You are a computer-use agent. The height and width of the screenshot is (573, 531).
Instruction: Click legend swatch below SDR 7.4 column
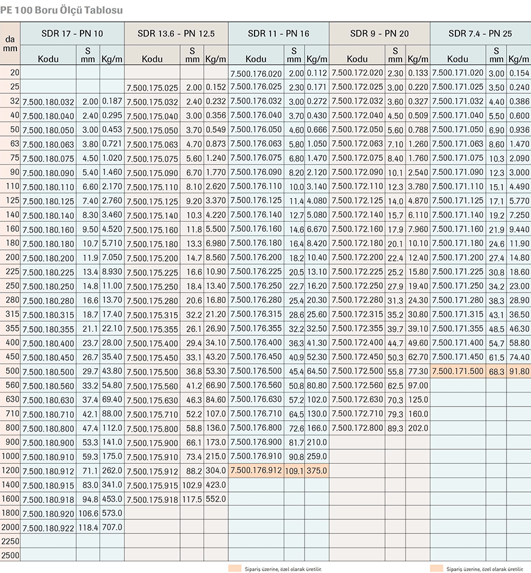click(x=436, y=568)
